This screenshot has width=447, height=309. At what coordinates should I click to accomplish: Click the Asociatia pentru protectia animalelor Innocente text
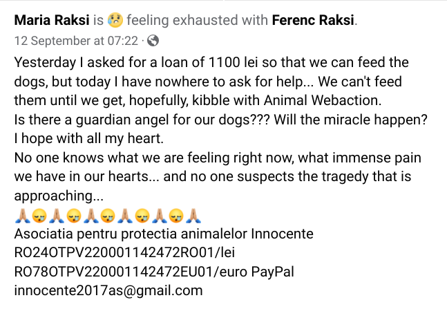point(164,234)
